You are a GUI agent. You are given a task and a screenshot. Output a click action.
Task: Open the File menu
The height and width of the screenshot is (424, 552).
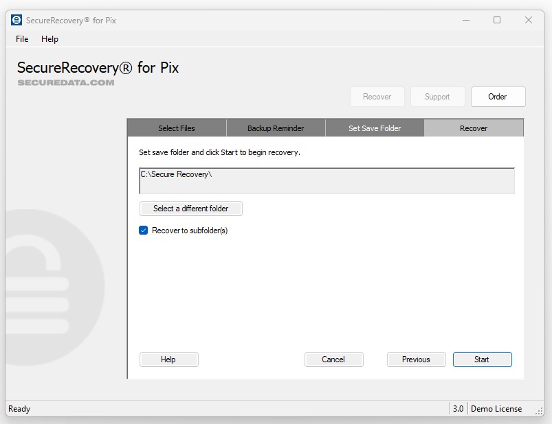point(22,39)
